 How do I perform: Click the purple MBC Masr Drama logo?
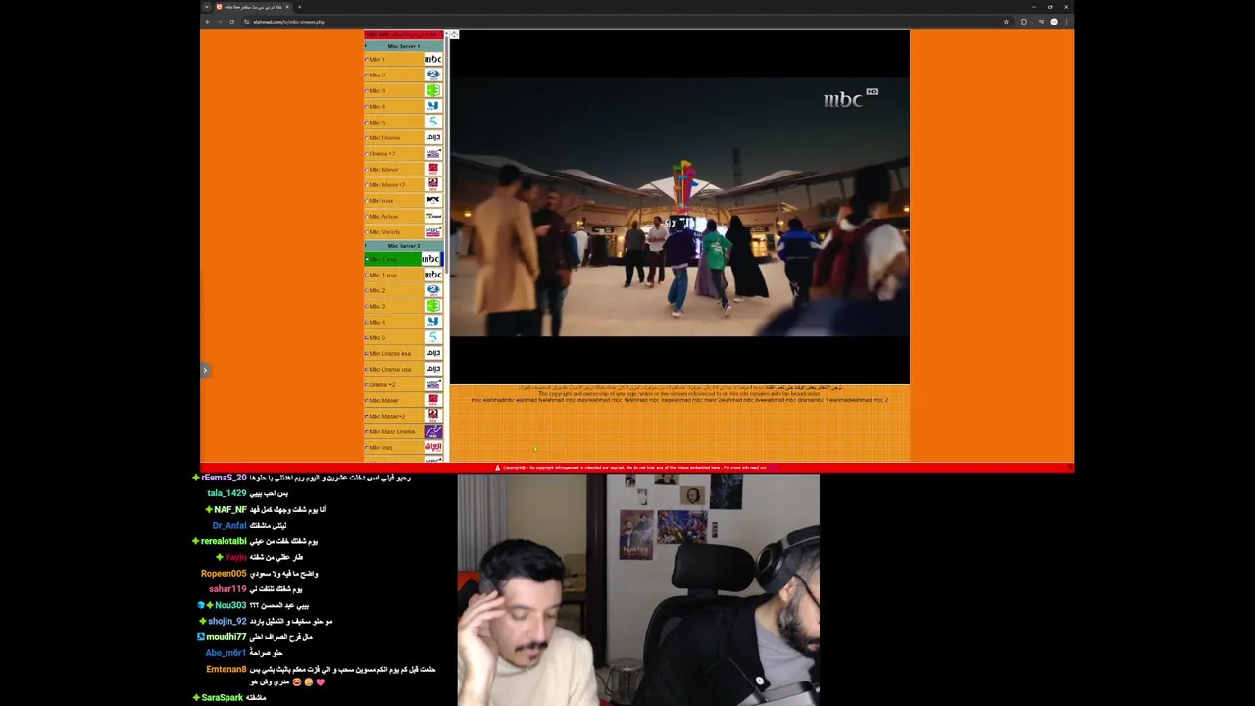pos(432,432)
